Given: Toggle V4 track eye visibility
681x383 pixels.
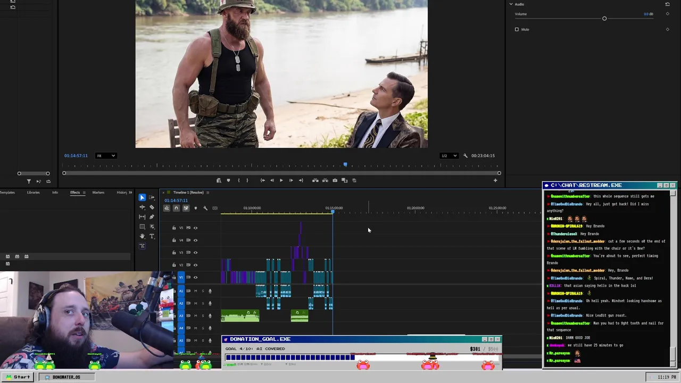Looking at the screenshot, I should [195, 240].
